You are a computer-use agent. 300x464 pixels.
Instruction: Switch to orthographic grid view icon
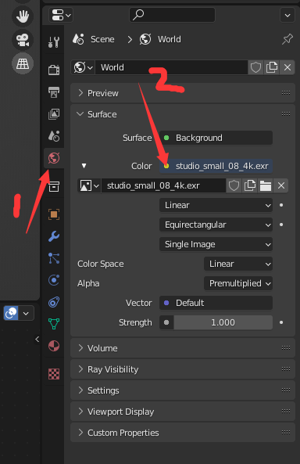pyautogui.click(x=23, y=63)
